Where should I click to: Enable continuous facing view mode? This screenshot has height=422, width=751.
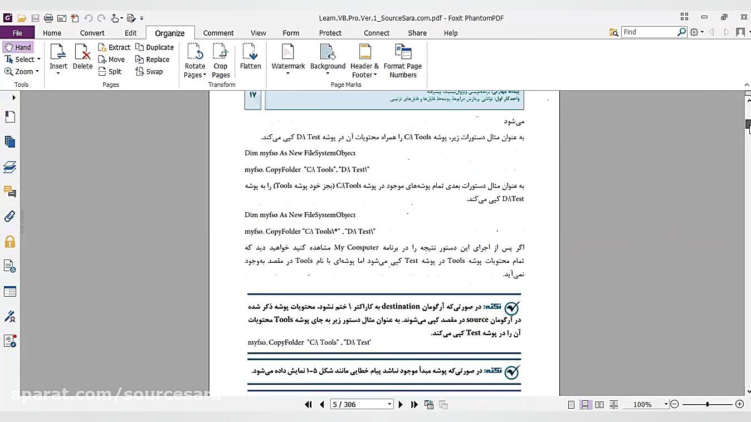point(613,405)
